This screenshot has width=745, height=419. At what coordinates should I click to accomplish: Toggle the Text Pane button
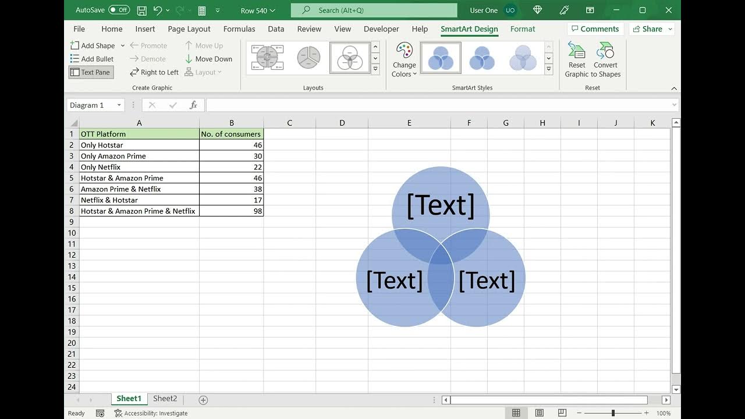(90, 72)
